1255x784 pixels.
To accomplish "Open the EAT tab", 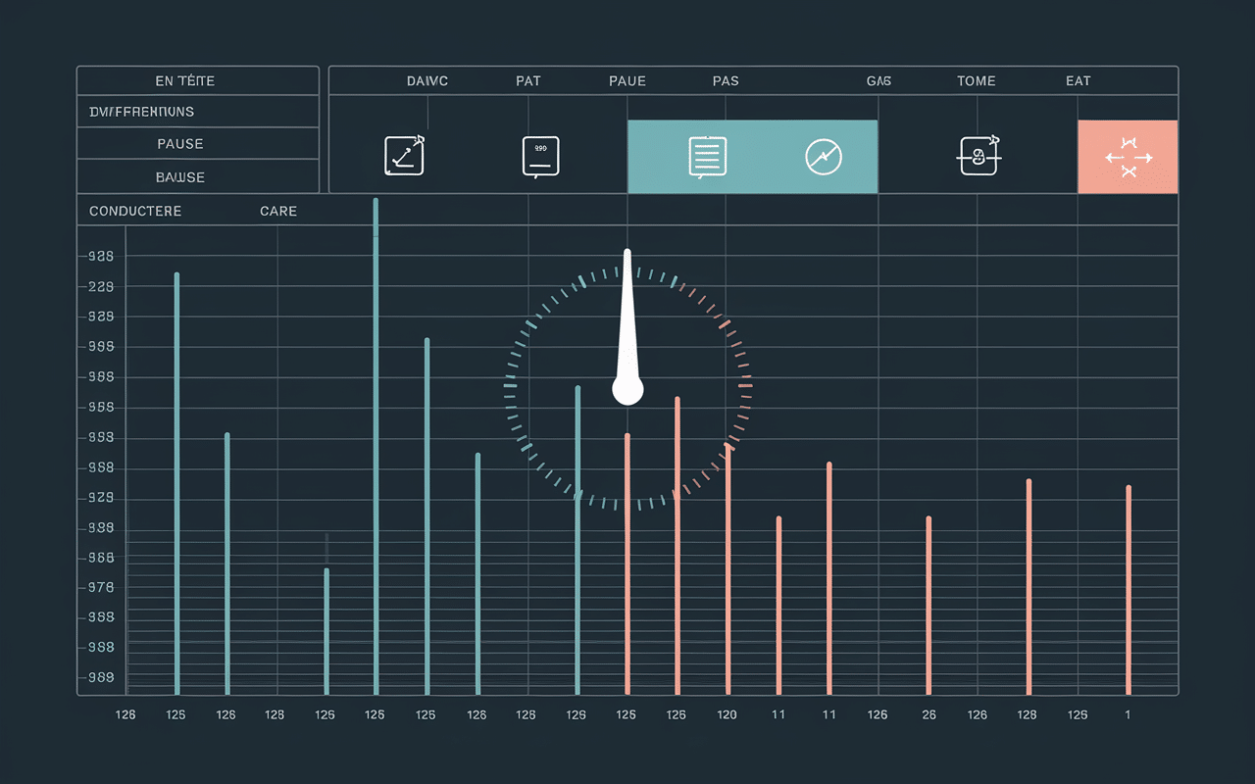I will (1078, 81).
